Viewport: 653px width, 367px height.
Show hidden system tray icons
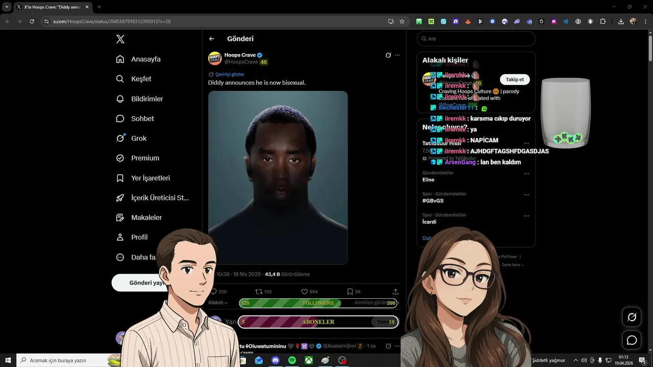pos(576,360)
